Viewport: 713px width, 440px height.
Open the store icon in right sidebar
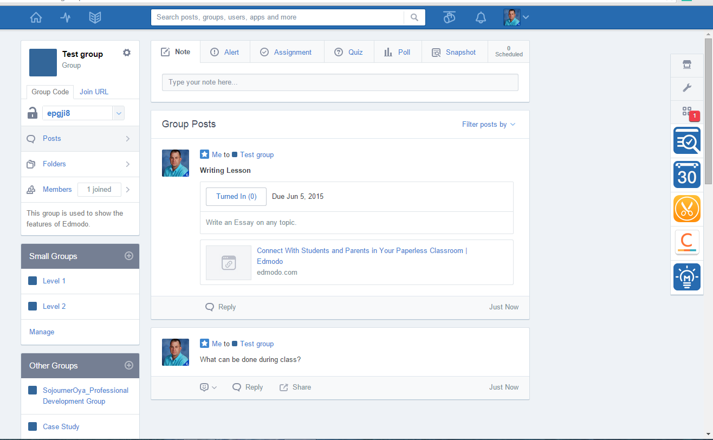(x=687, y=66)
